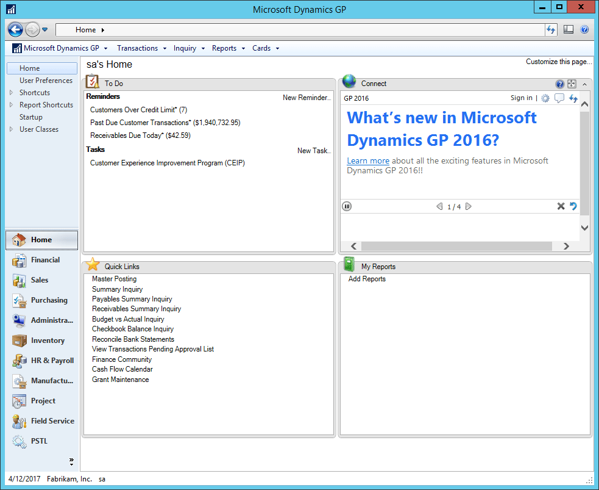Go to the previous Connect slide
The image size is (599, 490).
click(439, 207)
